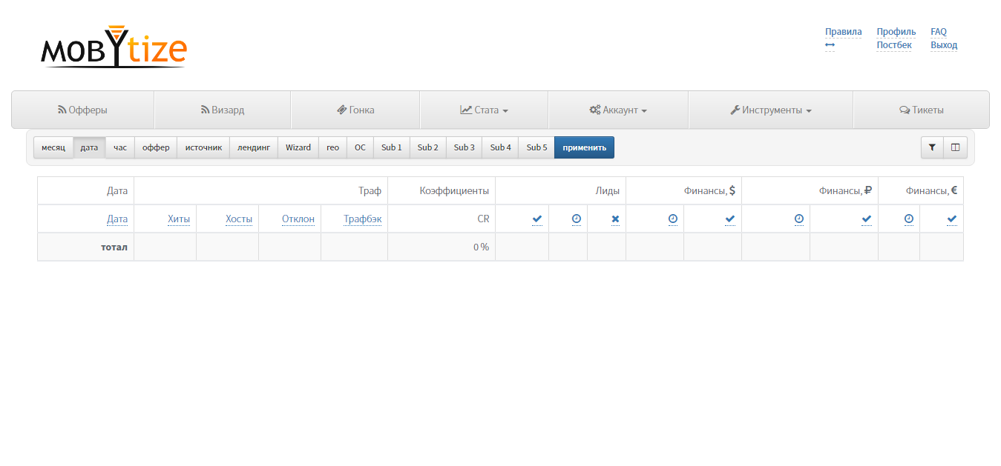Sort by approved checkmark under Финансы, $
Screen dimensions: 1001x466
tap(730, 219)
